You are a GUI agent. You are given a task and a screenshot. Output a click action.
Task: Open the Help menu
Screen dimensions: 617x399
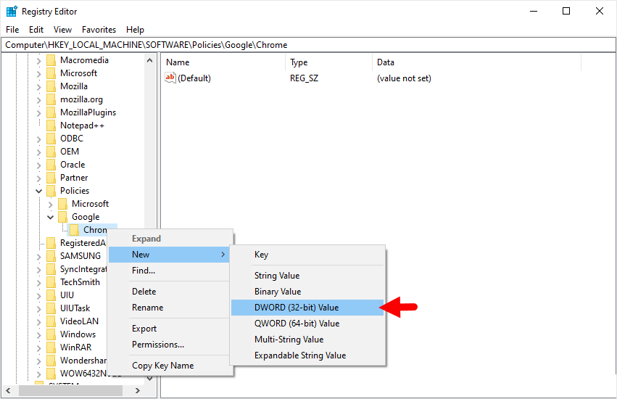(135, 30)
